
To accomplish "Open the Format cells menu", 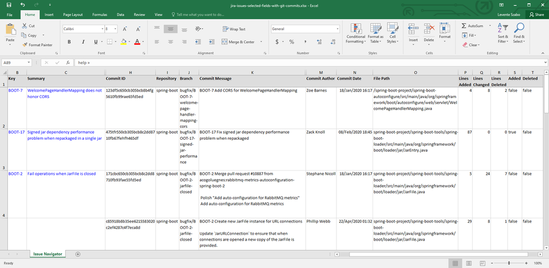I will [x=445, y=33].
